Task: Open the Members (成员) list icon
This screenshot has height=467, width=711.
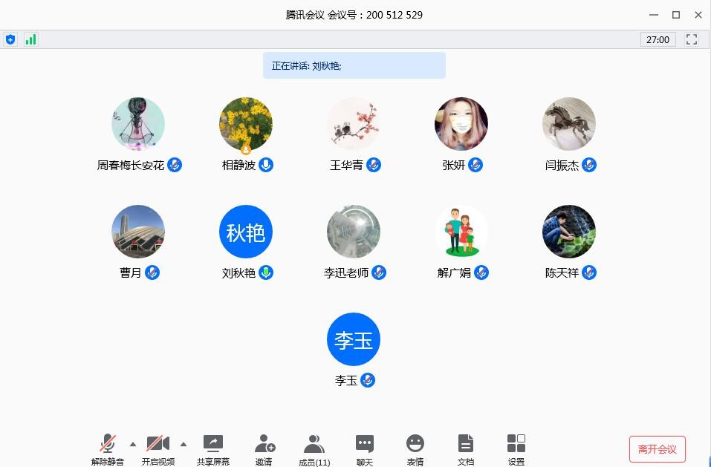Action: pos(314,444)
